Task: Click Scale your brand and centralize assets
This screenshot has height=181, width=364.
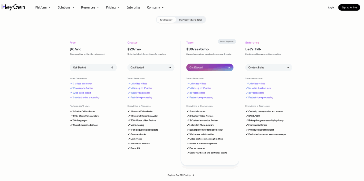Action: 208,153
